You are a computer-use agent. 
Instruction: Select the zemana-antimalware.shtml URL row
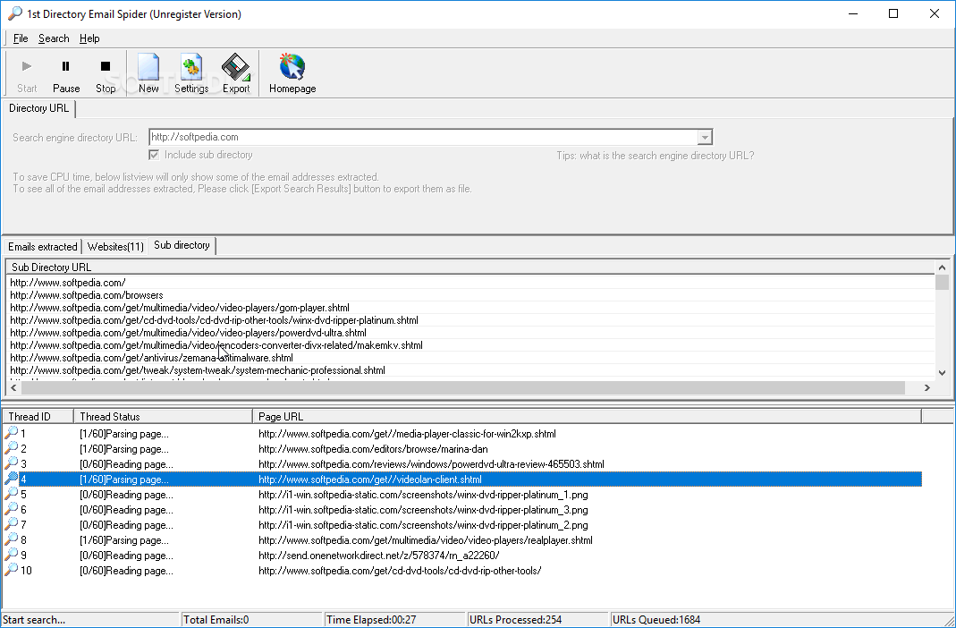(x=470, y=358)
